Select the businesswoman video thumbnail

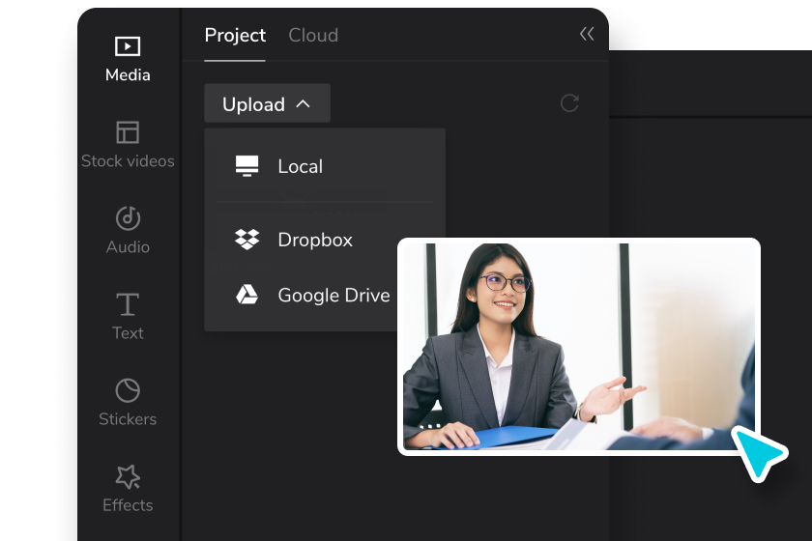click(x=578, y=346)
